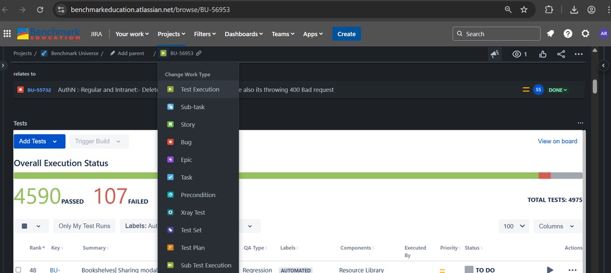Select Sub Test Execution work type
This screenshot has width=611, height=273.
[198, 265]
